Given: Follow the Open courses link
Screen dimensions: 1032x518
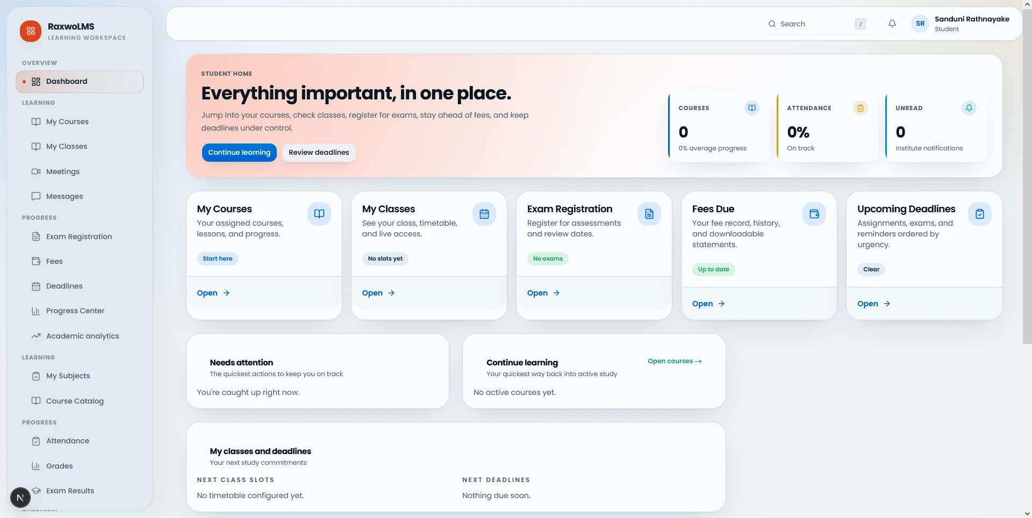Looking at the screenshot, I should coord(675,362).
